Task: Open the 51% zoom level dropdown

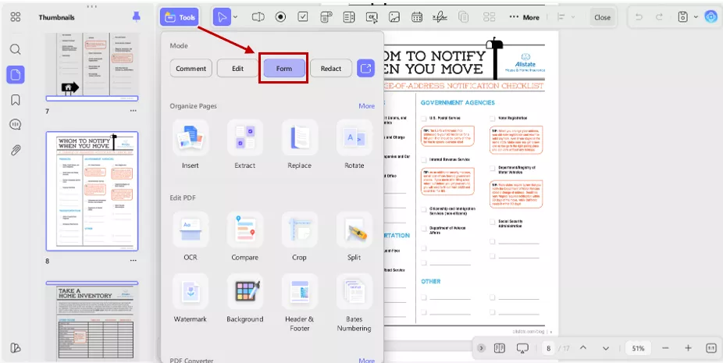Action: click(638, 348)
